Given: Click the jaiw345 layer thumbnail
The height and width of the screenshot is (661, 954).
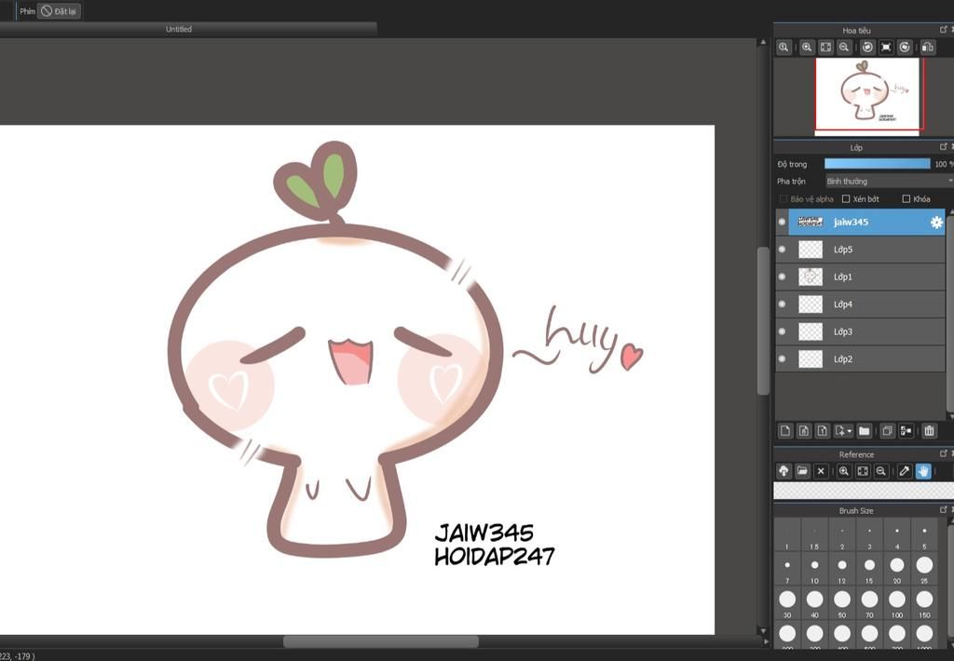Looking at the screenshot, I should pos(810,222).
